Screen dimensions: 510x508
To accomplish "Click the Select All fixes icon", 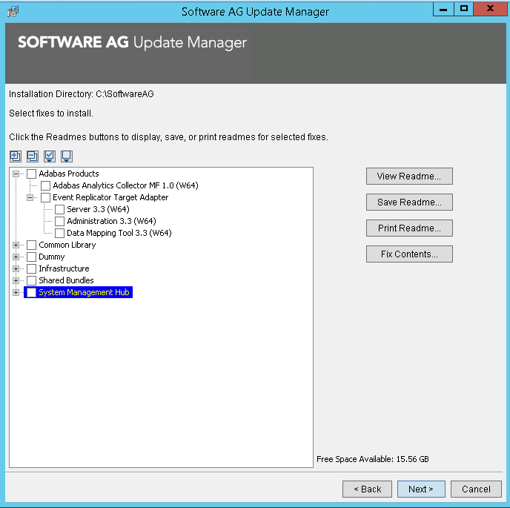I will pyautogui.click(x=50, y=156).
